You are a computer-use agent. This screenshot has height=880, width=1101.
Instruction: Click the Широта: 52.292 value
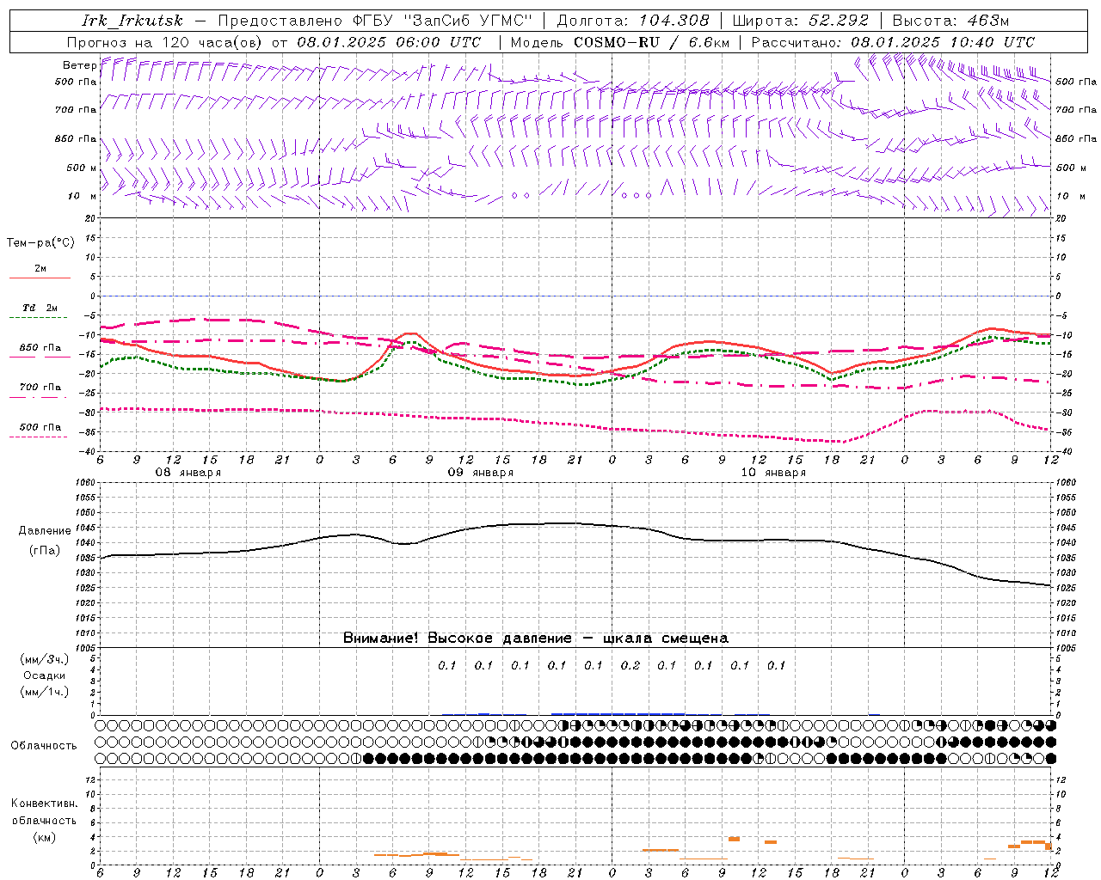tap(801, 21)
